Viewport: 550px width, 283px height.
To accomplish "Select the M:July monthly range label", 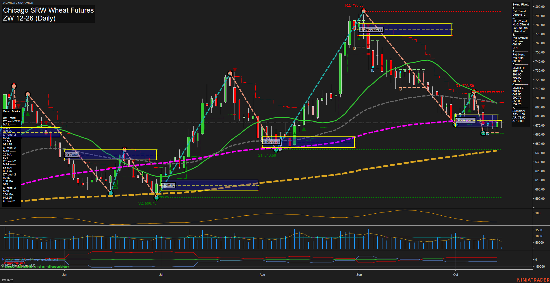I will (168, 185).
